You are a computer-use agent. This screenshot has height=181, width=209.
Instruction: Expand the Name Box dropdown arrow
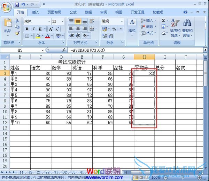pos(42,50)
